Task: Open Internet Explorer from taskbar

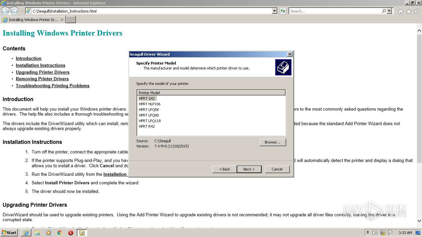Action: click(26, 233)
